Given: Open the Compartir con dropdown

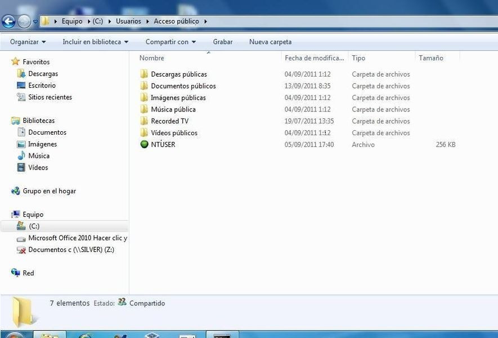Looking at the screenshot, I should 171,42.
